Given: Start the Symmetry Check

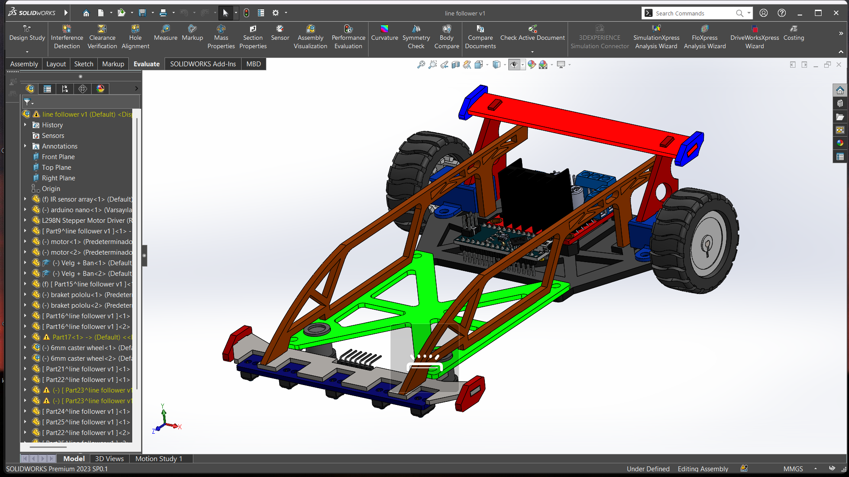Looking at the screenshot, I should coord(416,37).
